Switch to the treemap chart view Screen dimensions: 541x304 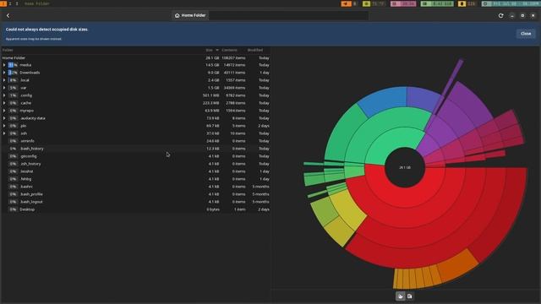[409, 296]
